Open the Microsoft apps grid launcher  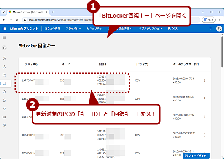pyautogui.click(x=4, y=29)
